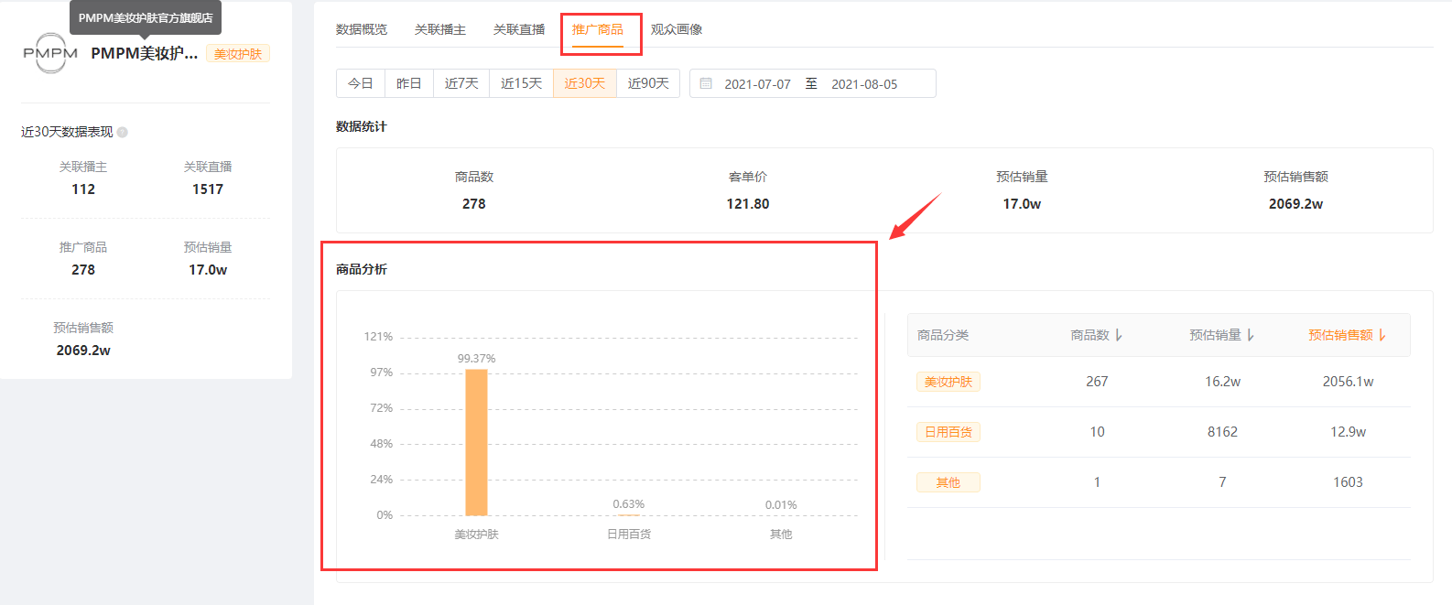
Task: Click the 日用百货 x-axis label
Action: pyautogui.click(x=629, y=535)
